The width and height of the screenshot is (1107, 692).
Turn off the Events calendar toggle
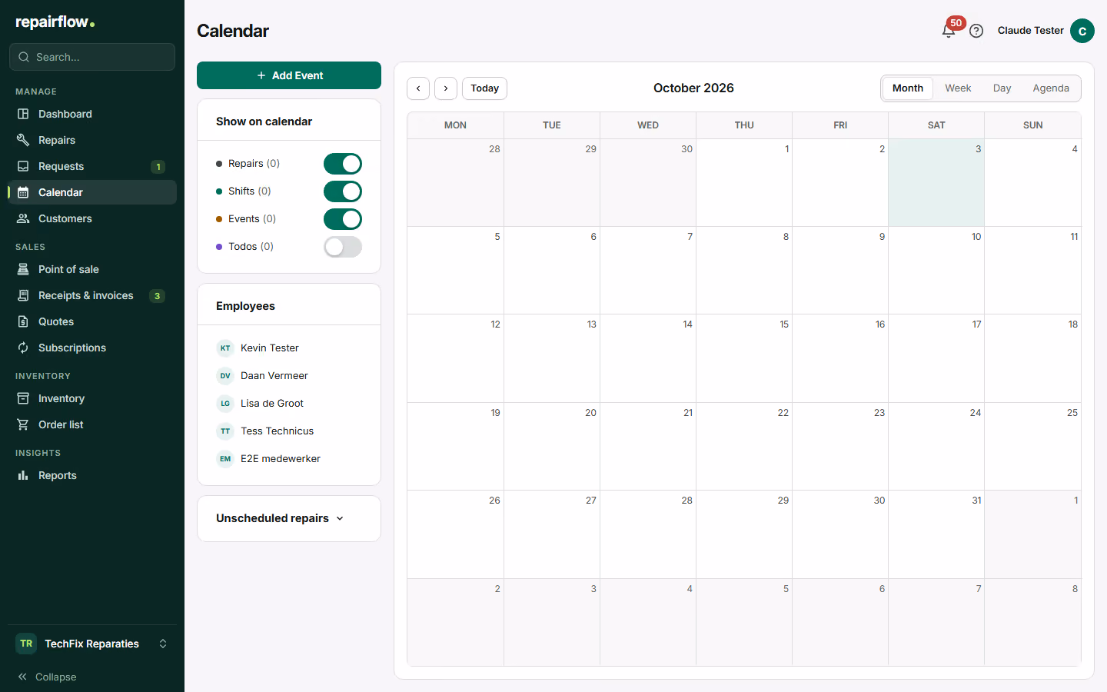(x=343, y=219)
